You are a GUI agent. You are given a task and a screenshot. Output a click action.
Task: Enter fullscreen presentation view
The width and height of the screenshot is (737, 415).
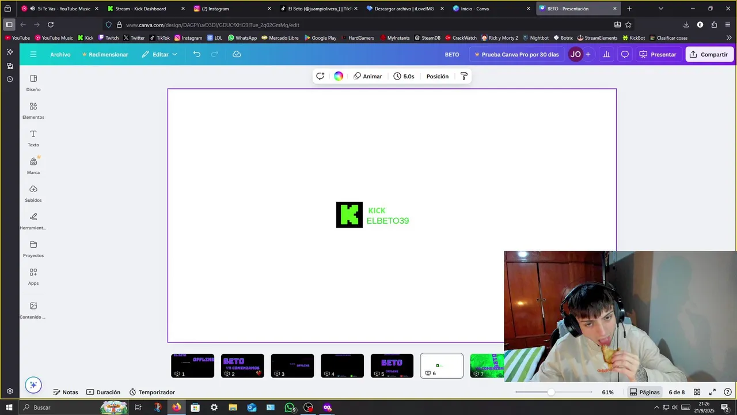coord(712,392)
